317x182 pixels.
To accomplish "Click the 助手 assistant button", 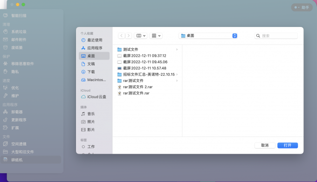I will (302, 7).
